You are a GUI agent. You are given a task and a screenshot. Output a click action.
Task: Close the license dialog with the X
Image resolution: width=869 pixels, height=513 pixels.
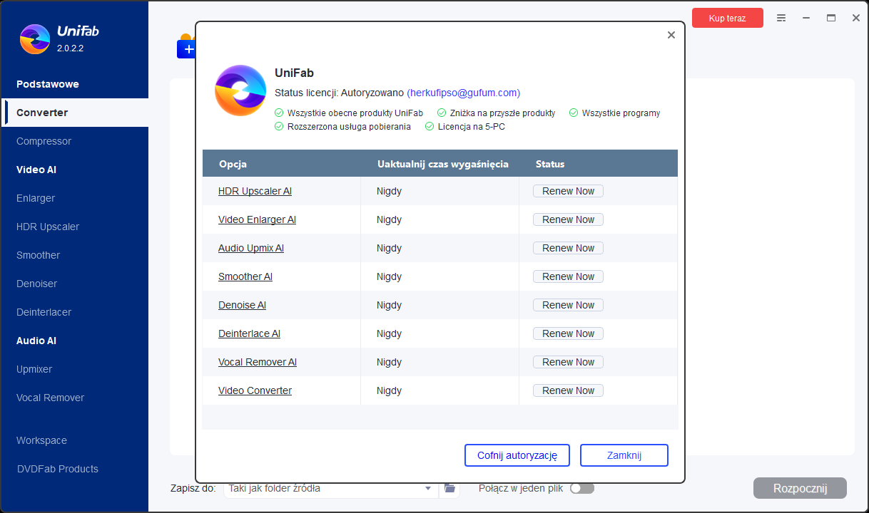[x=671, y=35]
